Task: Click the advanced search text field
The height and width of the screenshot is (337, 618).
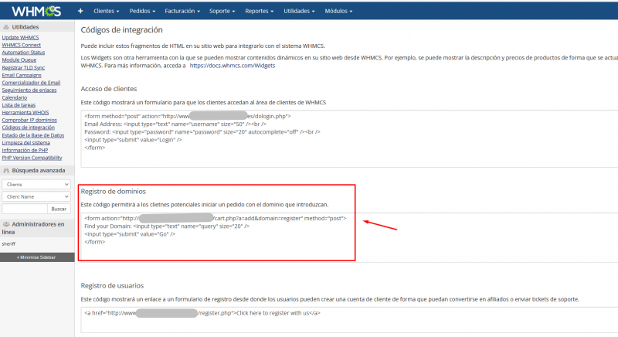Action: point(24,209)
